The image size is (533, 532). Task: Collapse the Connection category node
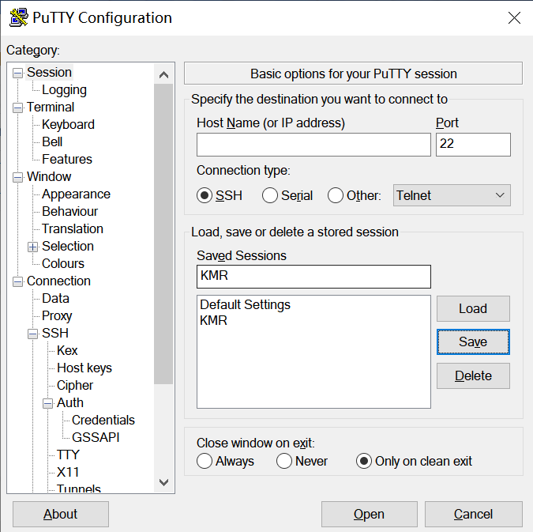click(x=17, y=281)
